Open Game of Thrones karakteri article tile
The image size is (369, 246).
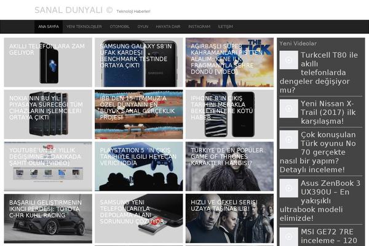point(229,167)
